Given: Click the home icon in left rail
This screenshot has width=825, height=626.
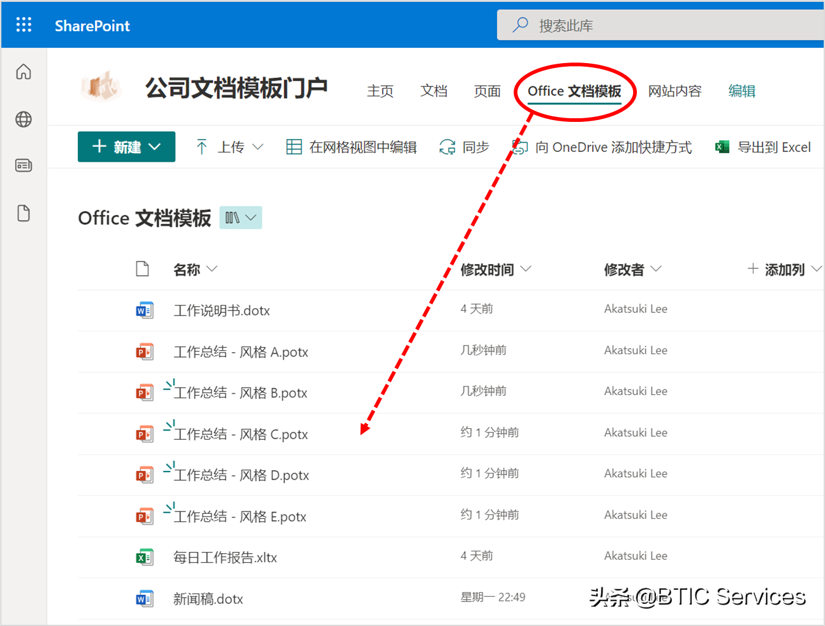Looking at the screenshot, I should 23,72.
